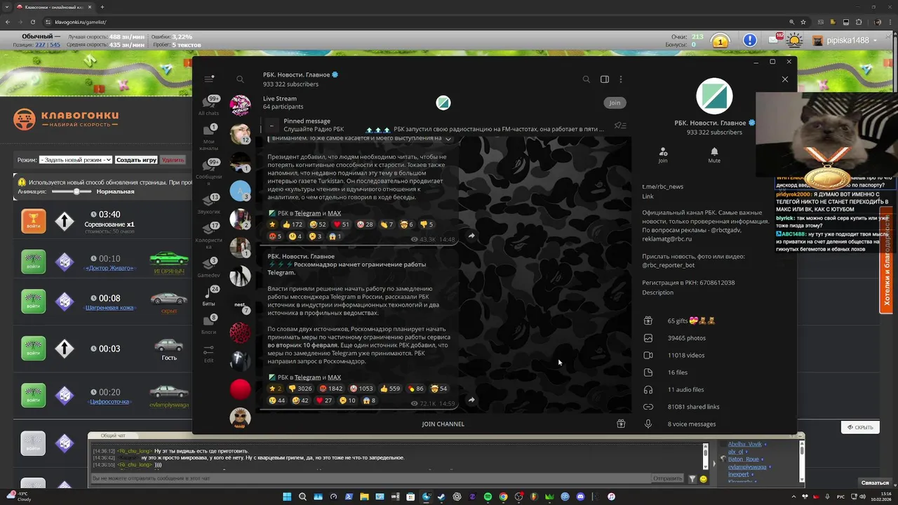Screen dimensions: 898x505
Task: Click Edit folders icon in Telegram sidebar
Action: [209, 353]
